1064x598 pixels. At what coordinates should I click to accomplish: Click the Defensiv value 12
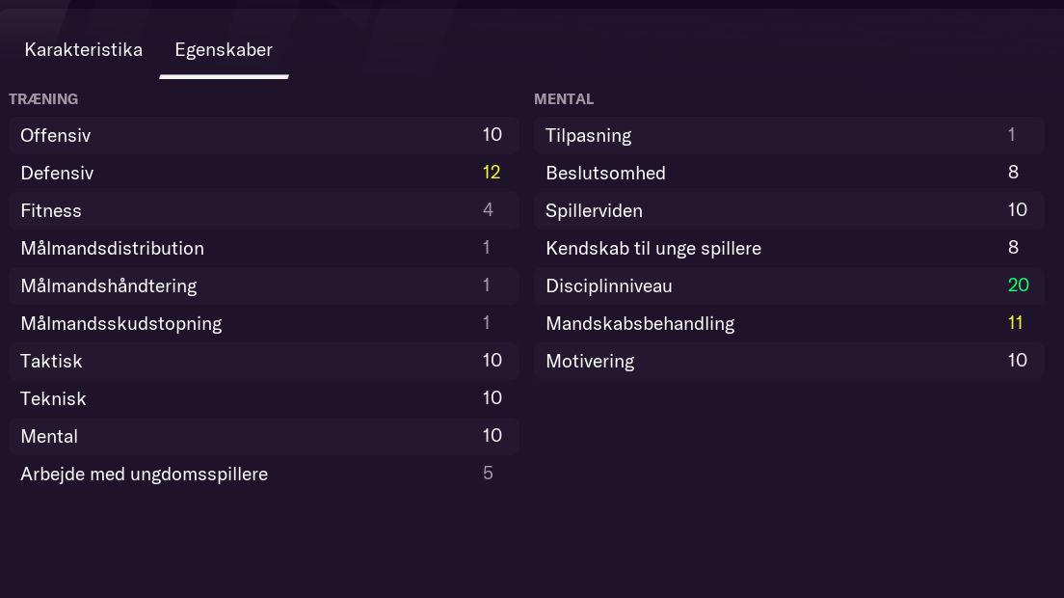[x=492, y=173]
